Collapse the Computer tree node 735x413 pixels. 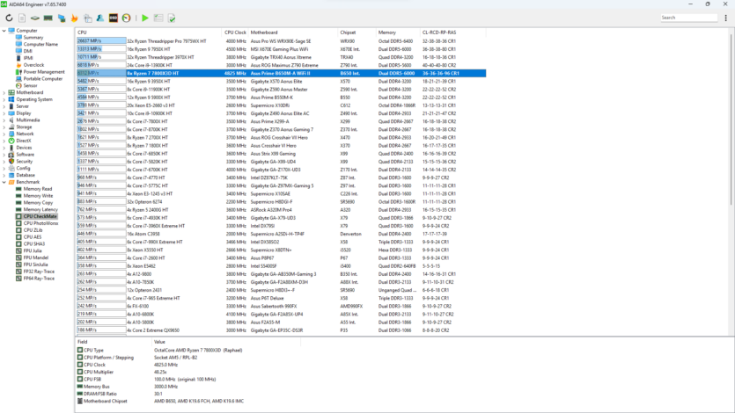tap(4, 31)
